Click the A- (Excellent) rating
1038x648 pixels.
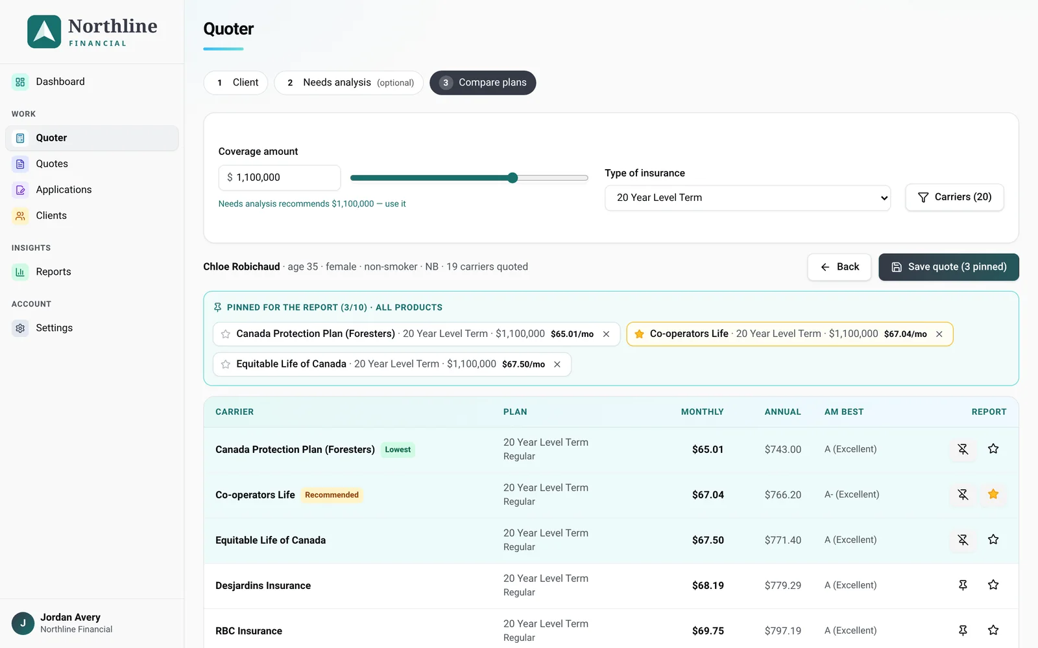852,495
